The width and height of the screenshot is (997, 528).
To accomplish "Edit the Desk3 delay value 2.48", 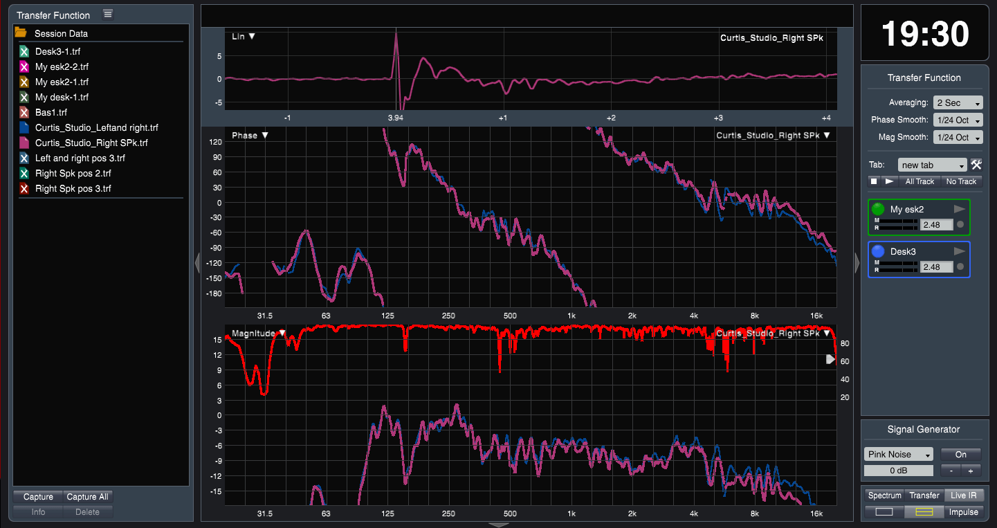I will 937,266.
